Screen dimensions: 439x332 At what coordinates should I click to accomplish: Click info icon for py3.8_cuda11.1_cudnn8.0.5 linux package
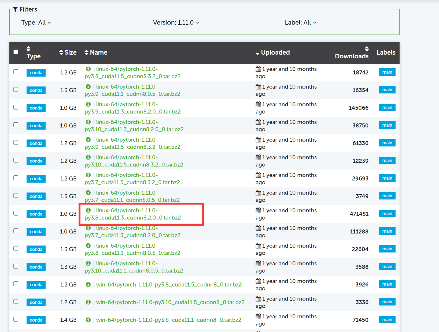pyautogui.click(x=88, y=246)
